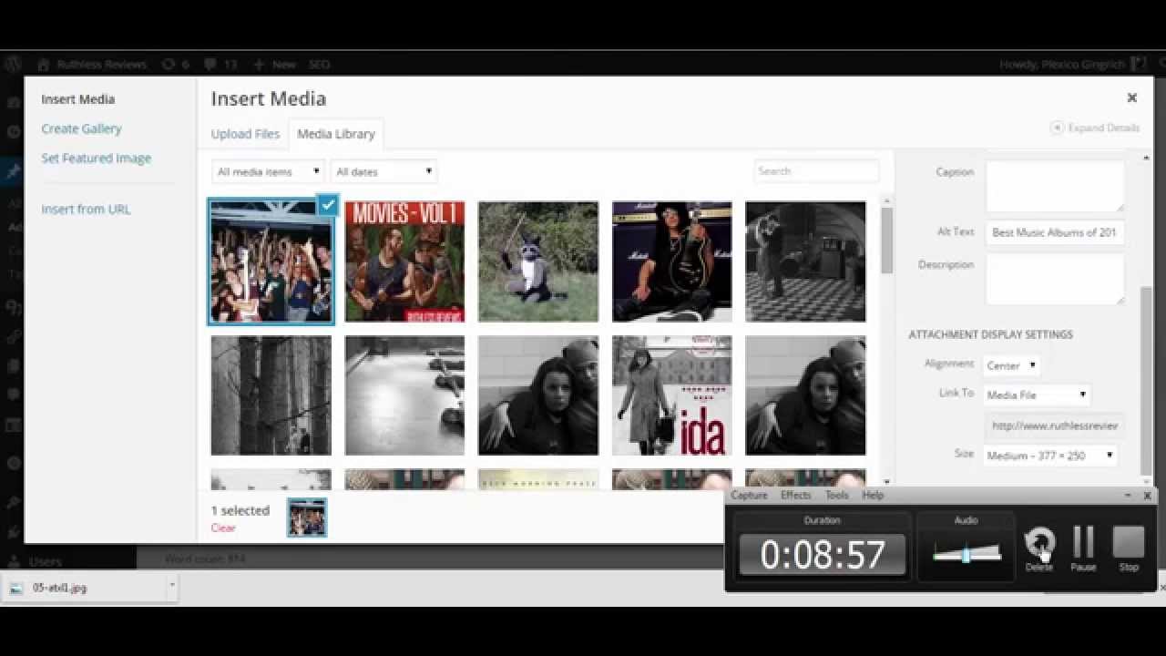Open the comments icon showing 13
1166x656 pixels.
(x=220, y=65)
